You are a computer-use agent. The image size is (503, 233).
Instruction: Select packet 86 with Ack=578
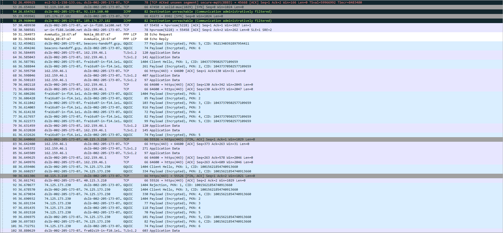coord(251,158)
